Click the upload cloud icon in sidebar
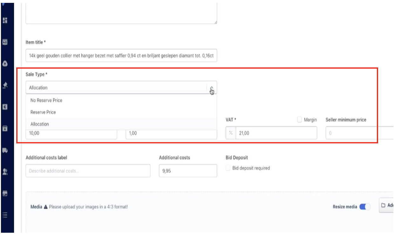 pos(5,64)
